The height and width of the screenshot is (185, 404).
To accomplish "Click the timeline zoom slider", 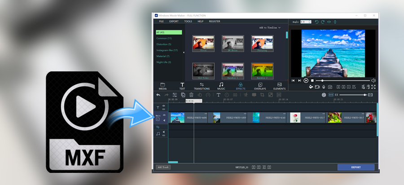I will tap(353, 95).
